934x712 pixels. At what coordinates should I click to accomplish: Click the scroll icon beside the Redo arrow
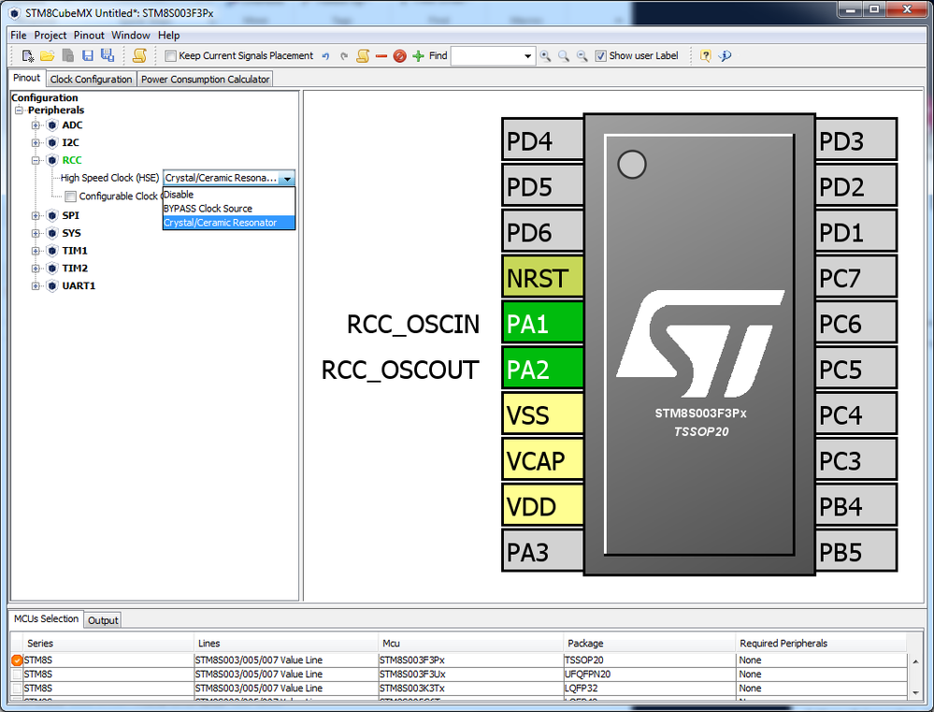coord(362,56)
